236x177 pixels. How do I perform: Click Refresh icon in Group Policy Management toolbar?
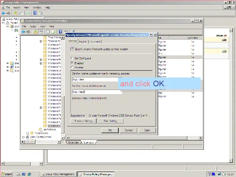tap(28, 13)
